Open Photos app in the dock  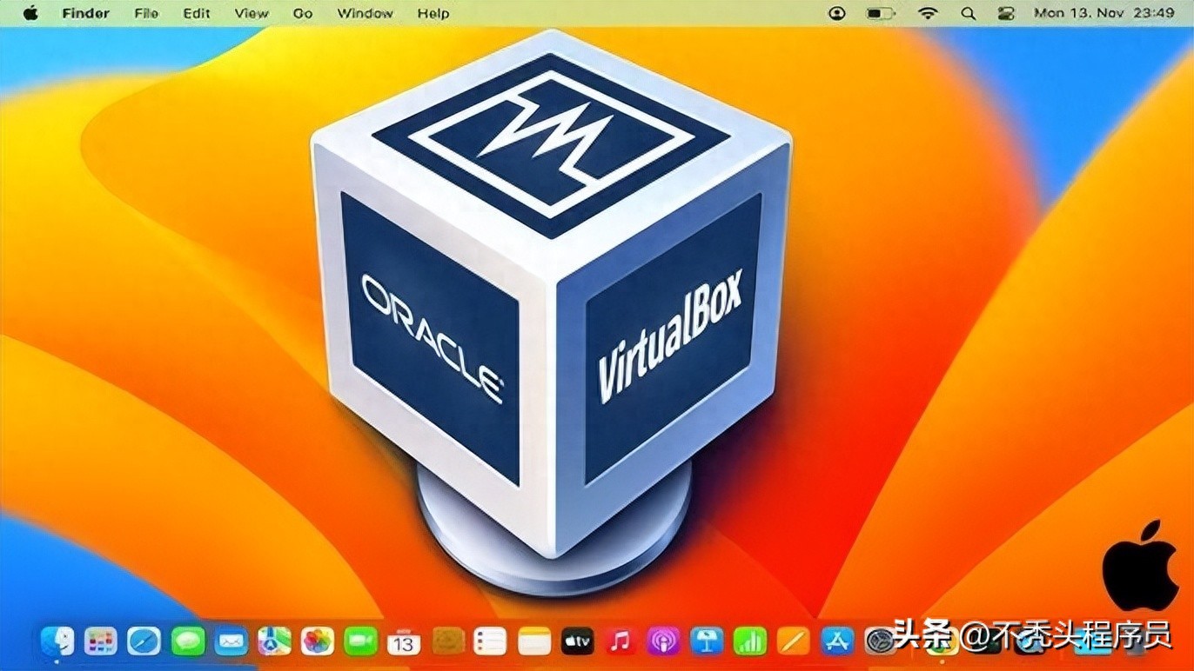click(318, 641)
